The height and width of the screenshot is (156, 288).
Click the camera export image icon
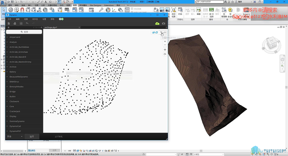[x=163, y=23]
